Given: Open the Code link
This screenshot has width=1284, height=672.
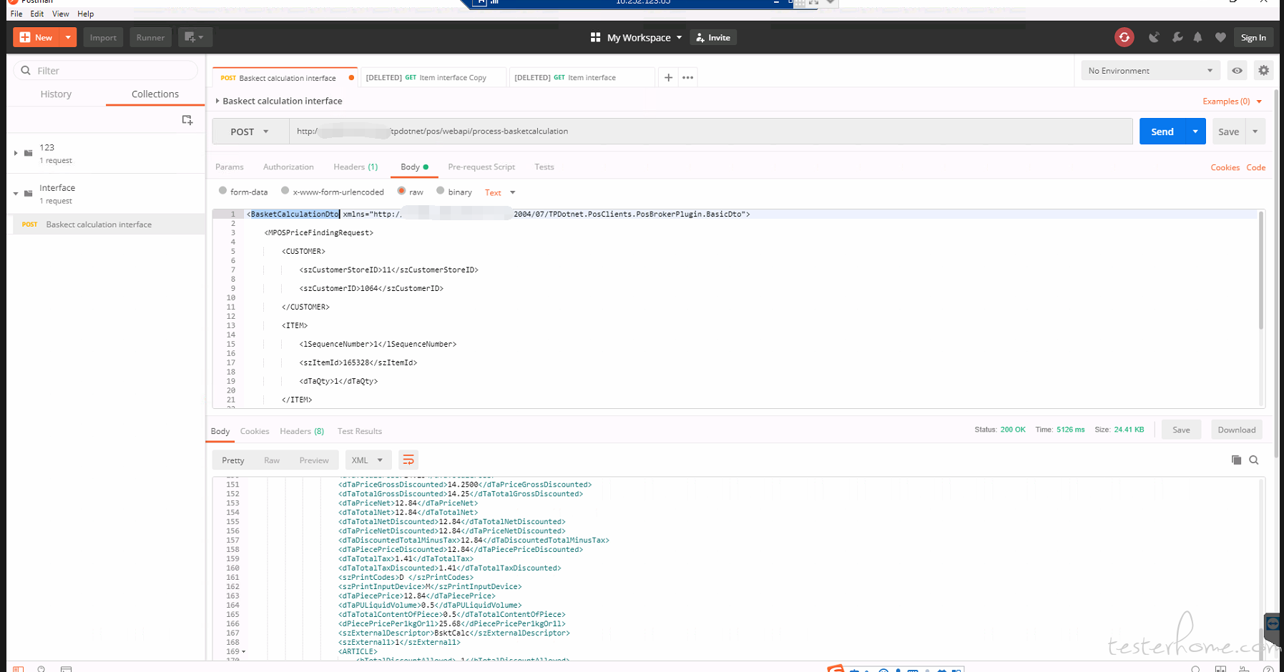Looking at the screenshot, I should point(1256,167).
